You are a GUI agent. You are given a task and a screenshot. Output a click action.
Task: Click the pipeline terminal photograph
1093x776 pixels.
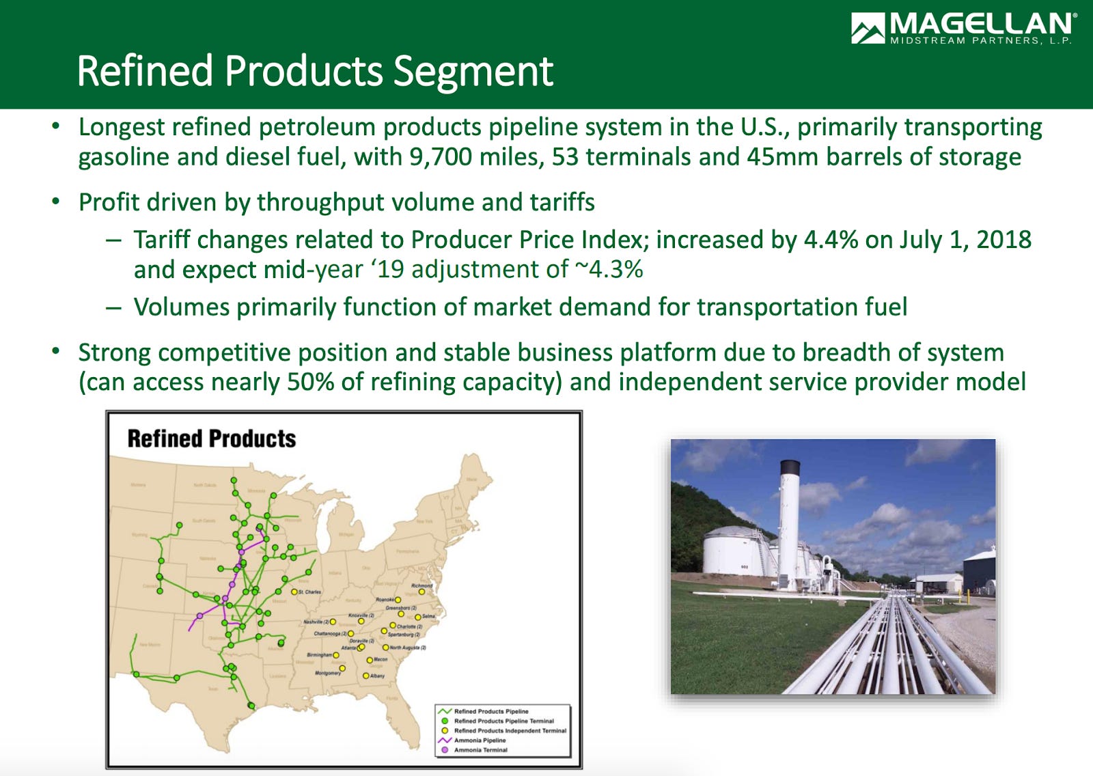833,566
